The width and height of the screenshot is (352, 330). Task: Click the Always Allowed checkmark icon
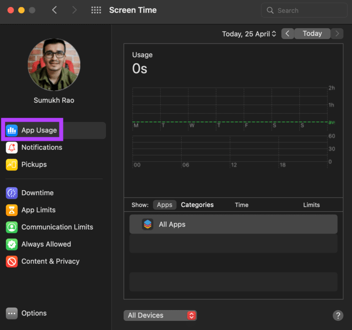click(x=11, y=244)
